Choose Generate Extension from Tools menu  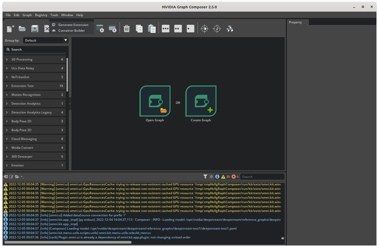coord(72,25)
